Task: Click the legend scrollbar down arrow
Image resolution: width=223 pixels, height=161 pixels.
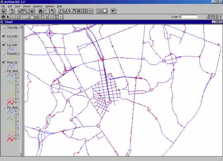Action: pyautogui.click(x=21, y=155)
